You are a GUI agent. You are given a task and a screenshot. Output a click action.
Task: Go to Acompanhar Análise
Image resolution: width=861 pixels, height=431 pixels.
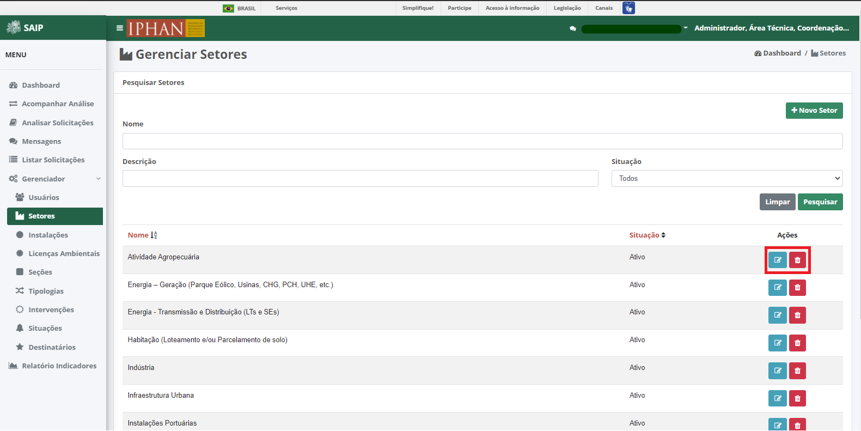pos(58,104)
